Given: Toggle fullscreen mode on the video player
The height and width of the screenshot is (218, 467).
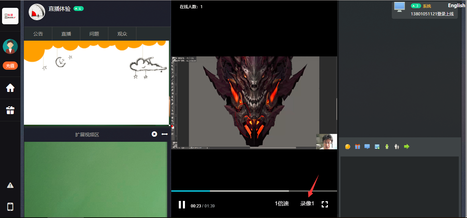Looking at the screenshot, I should click(325, 204).
